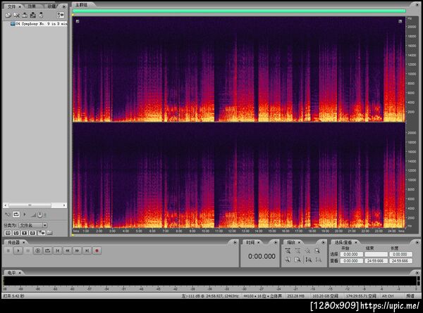Screen dimensions: 423x313
Task: Click the 44100 • 16位 • 立体声 status entry
Action: [262, 296]
